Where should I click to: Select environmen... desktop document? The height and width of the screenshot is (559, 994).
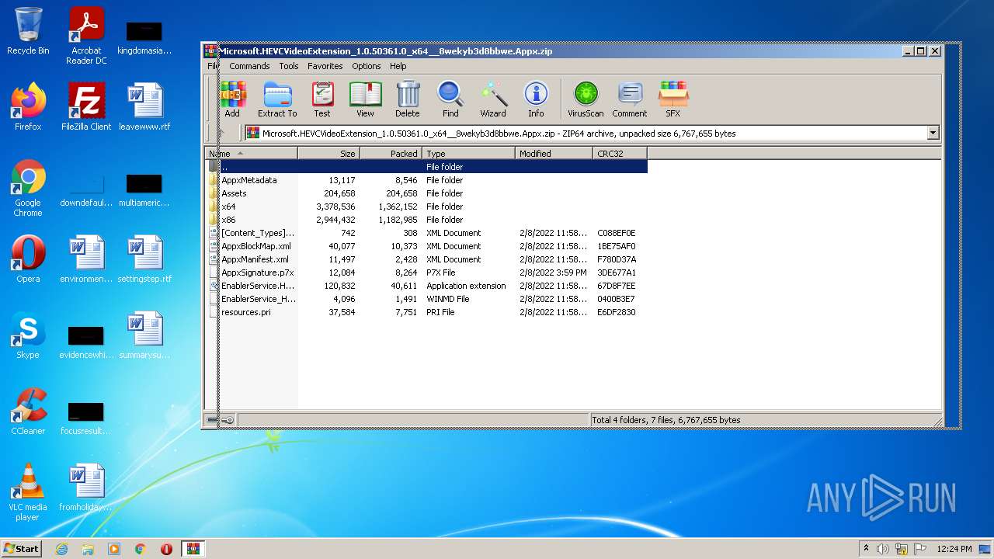[86, 259]
